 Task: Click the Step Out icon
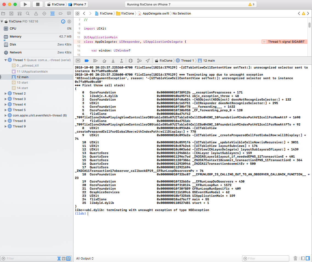click(x=121, y=61)
